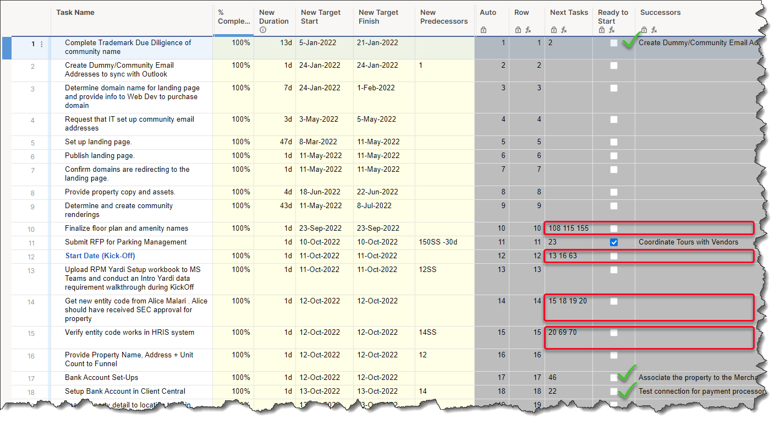Click the Next Tasks cell showing 108 115 155
The width and height of the screenshot is (780, 424).
coord(569,229)
